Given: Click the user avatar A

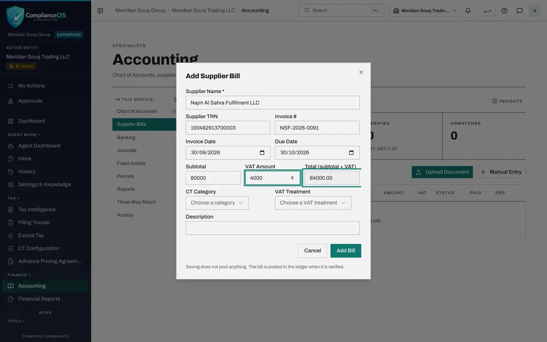Looking at the screenshot, I should [x=535, y=11].
